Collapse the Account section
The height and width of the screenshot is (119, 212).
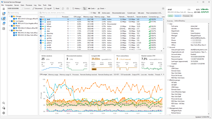pyautogui.click(x=168, y=47)
